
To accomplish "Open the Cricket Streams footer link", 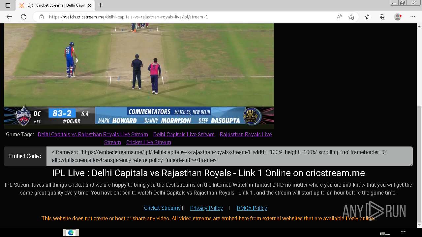I will point(162,208).
